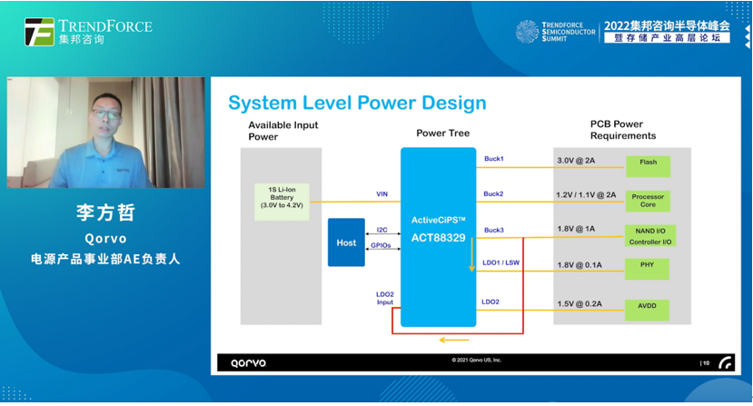Select the green AVDD box
Screen dimensions: 753x406
(647, 310)
